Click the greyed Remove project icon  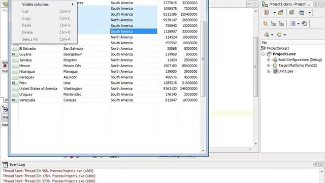click(292, 12)
